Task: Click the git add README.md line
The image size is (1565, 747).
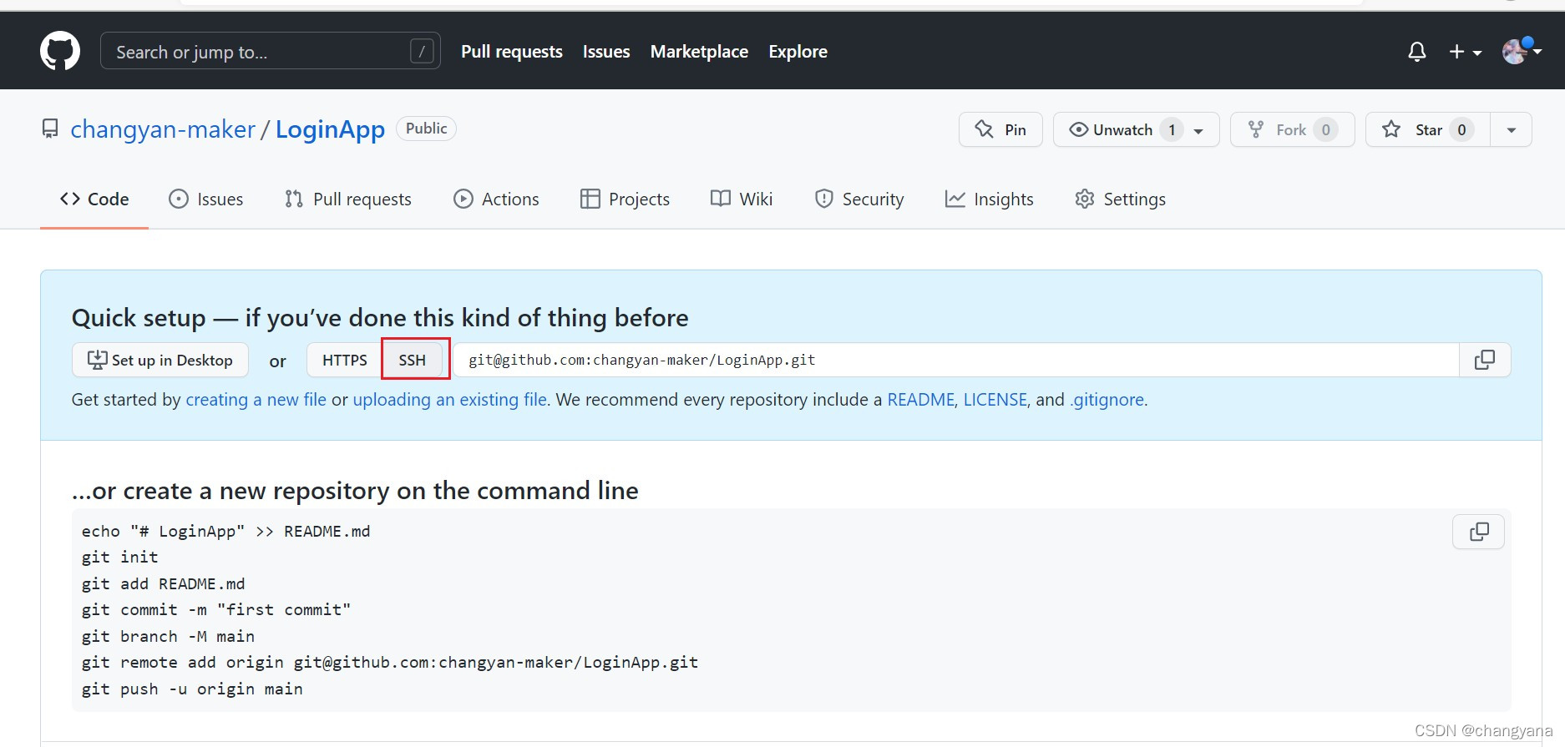Action: point(164,584)
